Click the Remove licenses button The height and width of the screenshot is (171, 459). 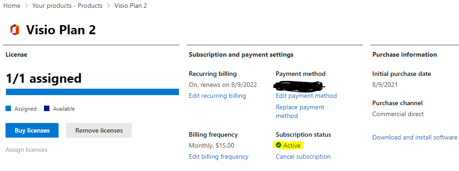tap(99, 130)
